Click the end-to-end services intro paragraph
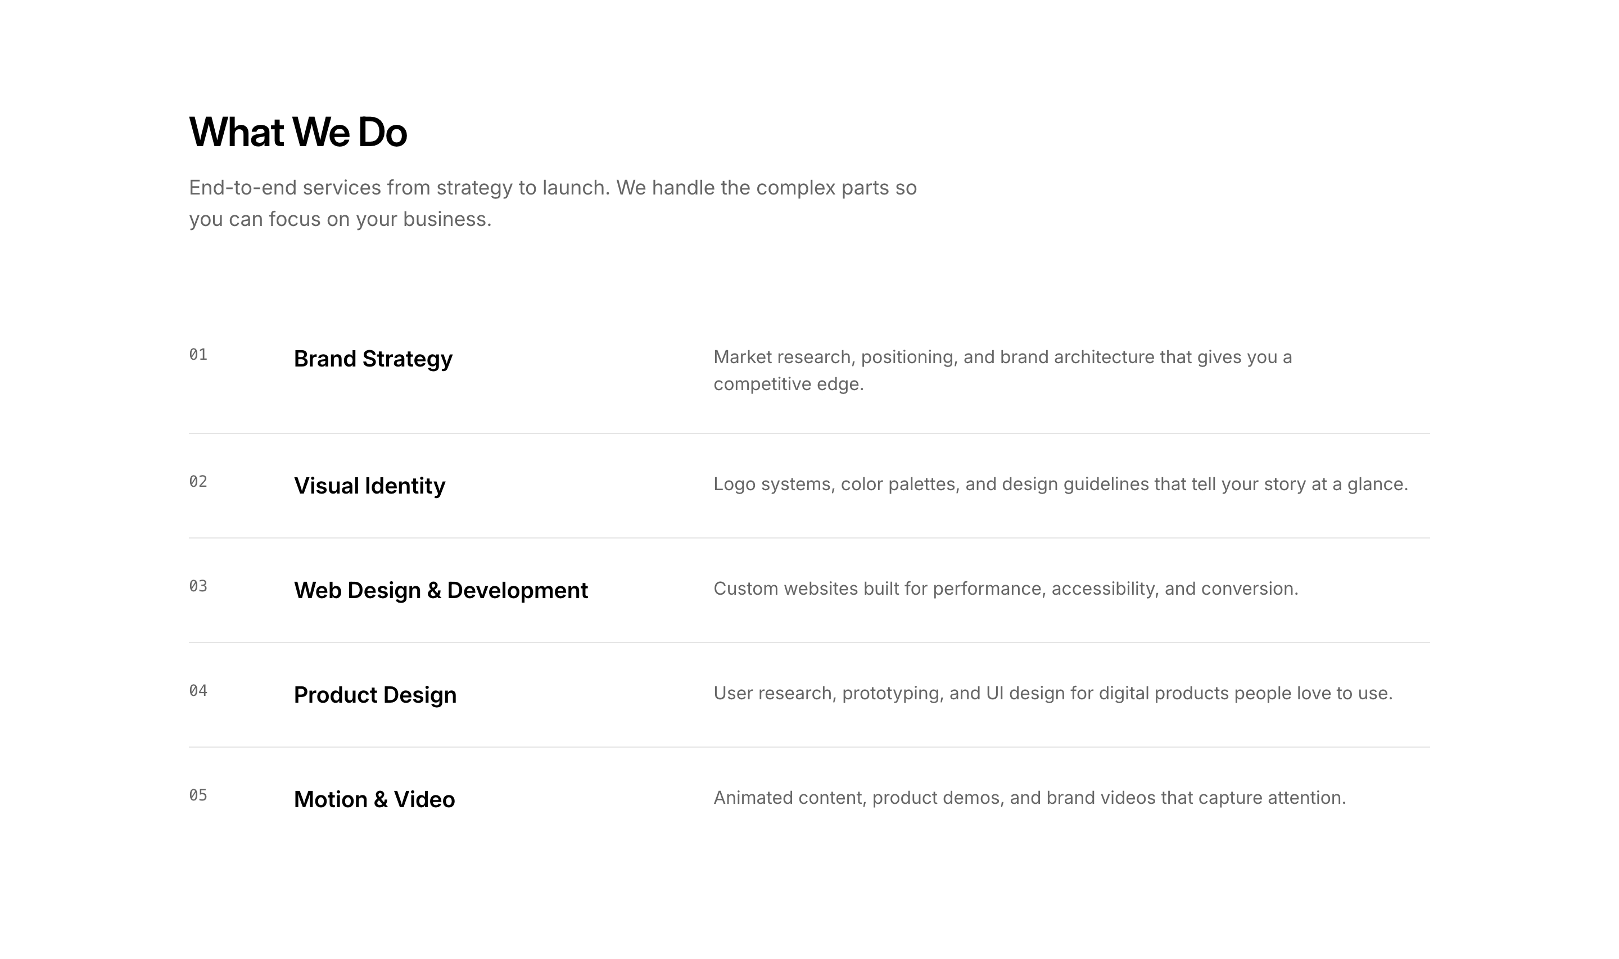 click(x=553, y=203)
